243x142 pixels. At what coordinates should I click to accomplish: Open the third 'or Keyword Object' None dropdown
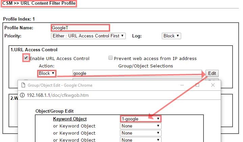[141, 140]
